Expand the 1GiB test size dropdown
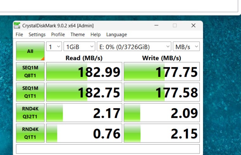The width and height of the screenshot is (241, 155). click(79, 46)
